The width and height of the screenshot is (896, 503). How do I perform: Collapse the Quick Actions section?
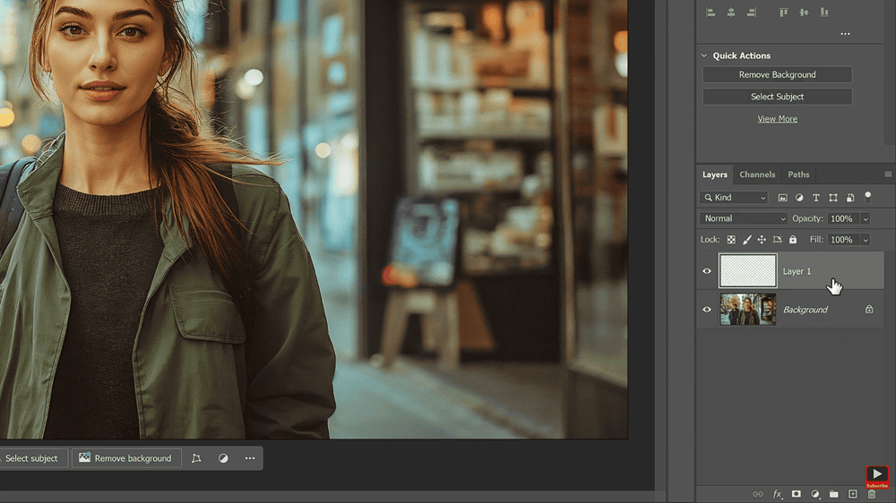click(x=704, y=55)
